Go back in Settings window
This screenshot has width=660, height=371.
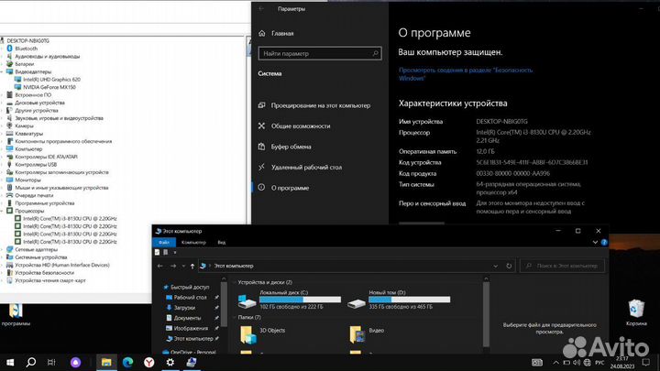(261, 8)
